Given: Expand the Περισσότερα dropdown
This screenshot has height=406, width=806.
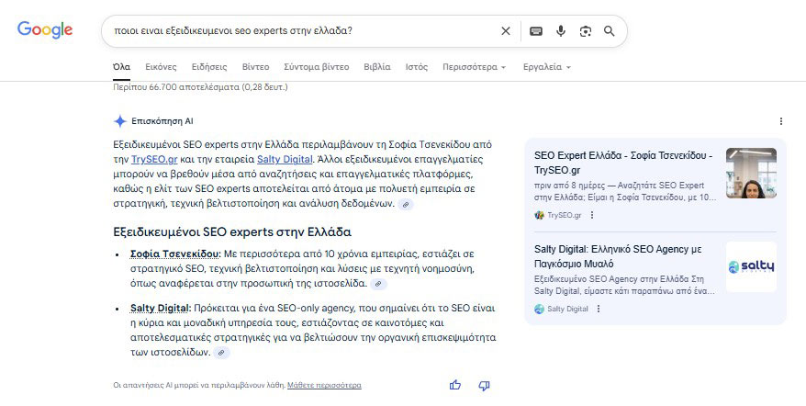Looking at the screenshot, I should [x=474, y=67].
